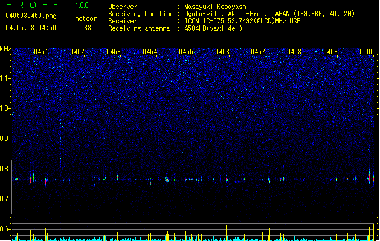This screenshot has height=241, width=380.
Task: Click the 0451 time marker
Action: [x=41, y=52]
